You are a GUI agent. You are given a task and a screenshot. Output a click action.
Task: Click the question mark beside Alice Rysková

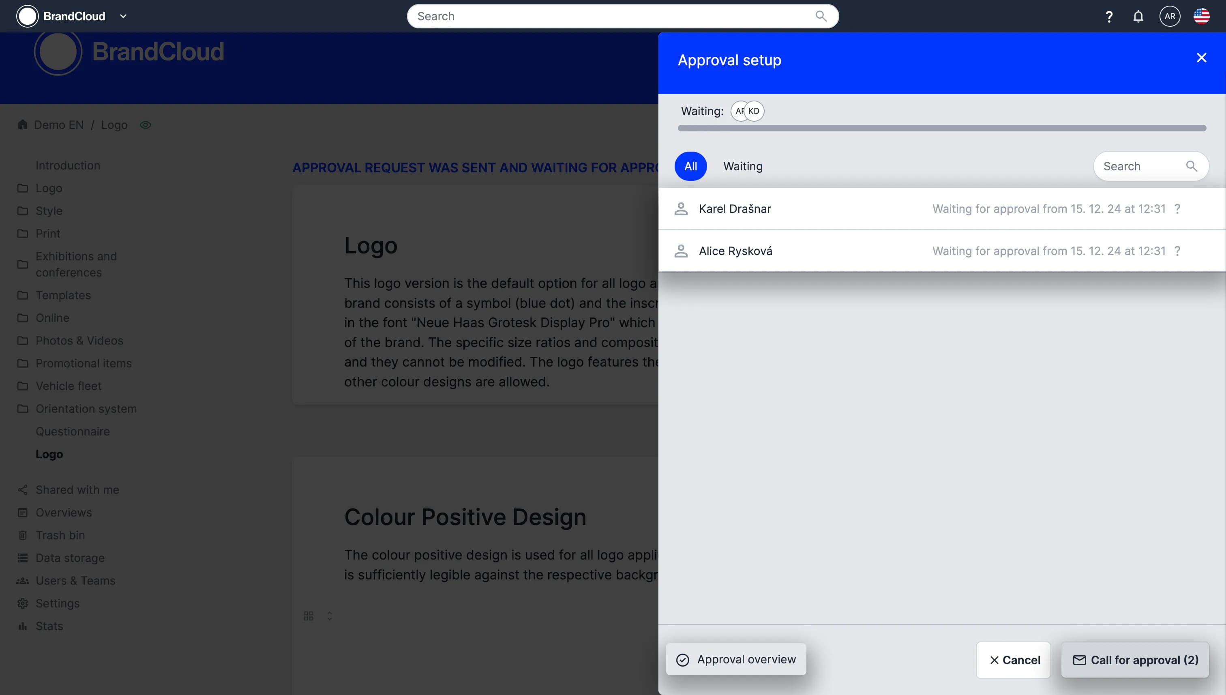[1177, 251]
